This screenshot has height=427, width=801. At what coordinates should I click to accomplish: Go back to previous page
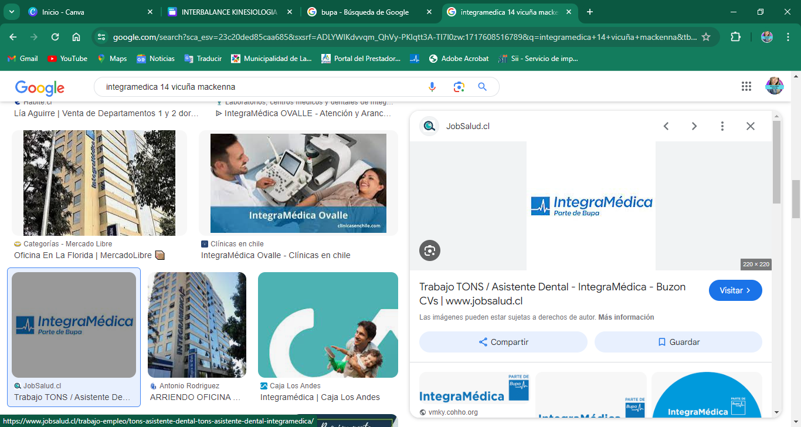pyautogui.click(x=13, y=37)
